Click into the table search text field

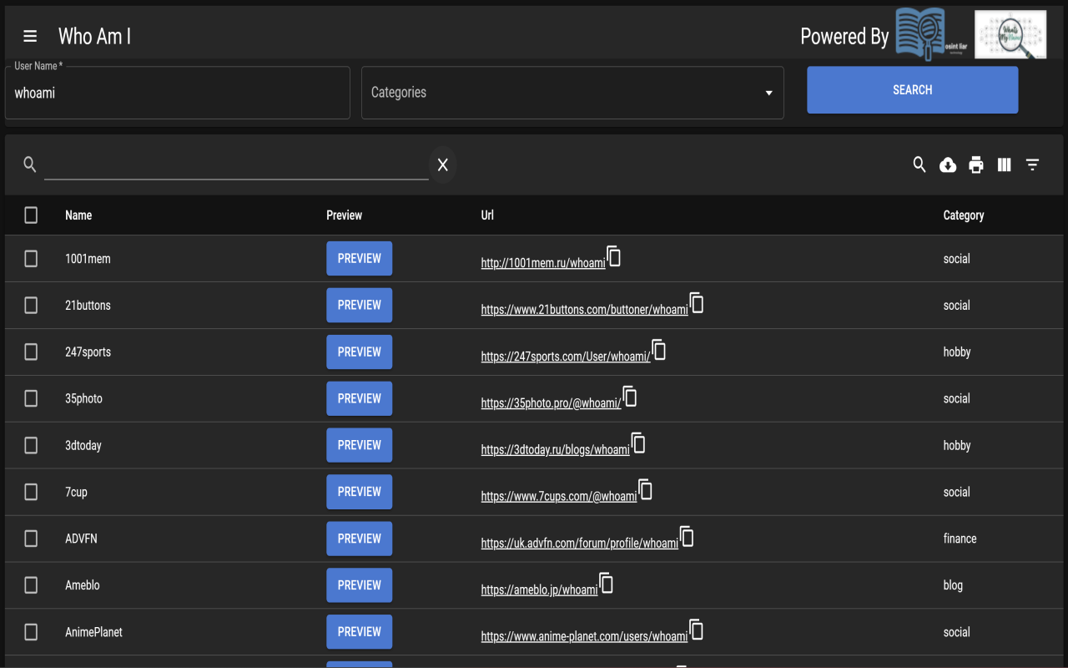(236, 164)
